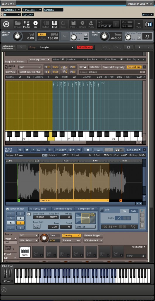Toggle Metronome On button
The image size is (155, 301).
[x=86, y=35]
